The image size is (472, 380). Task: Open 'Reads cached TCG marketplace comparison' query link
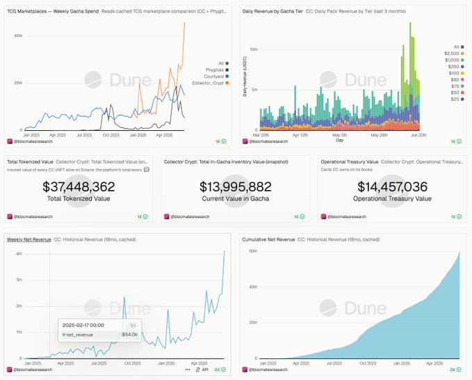[x=164, y=11]
